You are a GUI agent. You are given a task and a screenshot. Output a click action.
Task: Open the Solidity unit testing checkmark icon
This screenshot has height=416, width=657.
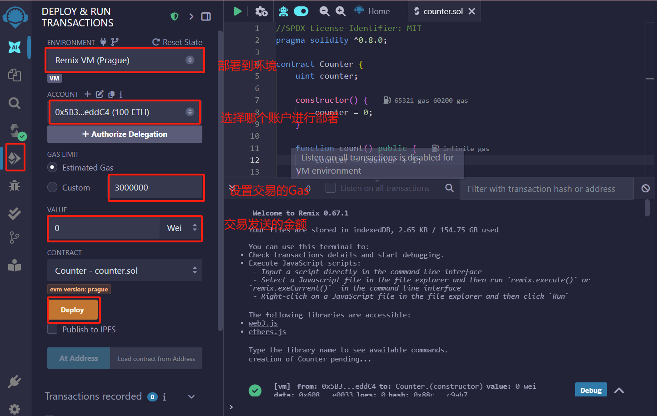[x=15, y=213]
